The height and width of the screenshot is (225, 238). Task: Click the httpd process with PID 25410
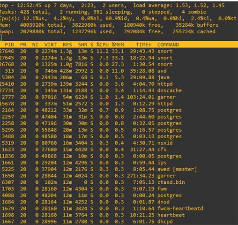click(x=119, y=84)
